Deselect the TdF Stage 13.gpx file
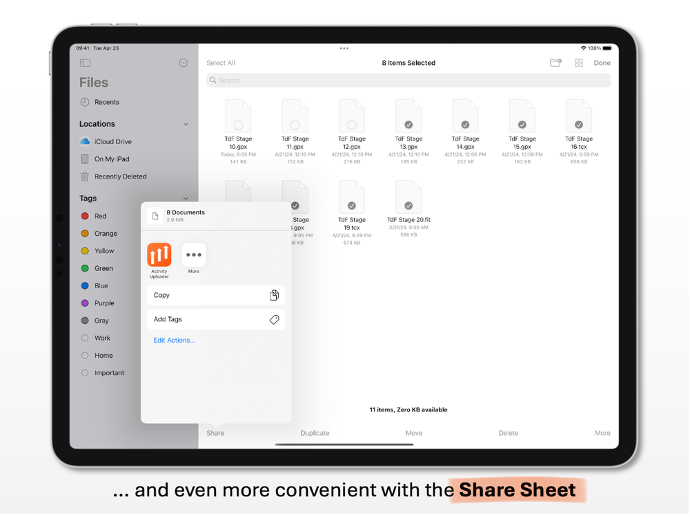This screenshot has height=517, width=690. point(408,132)
